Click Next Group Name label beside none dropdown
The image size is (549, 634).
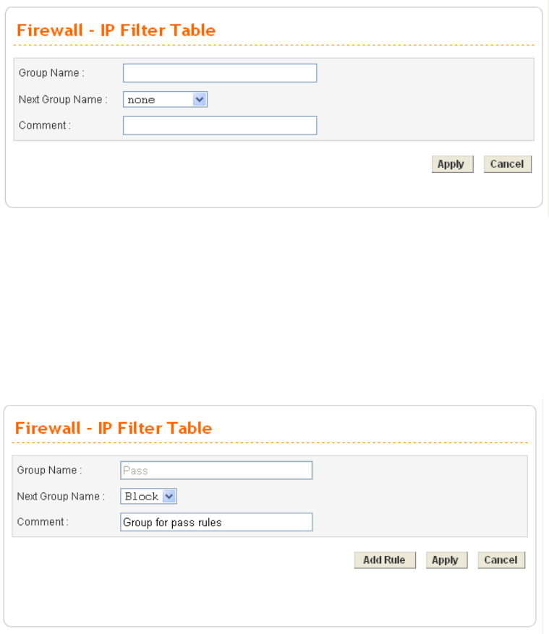(63, 100)
